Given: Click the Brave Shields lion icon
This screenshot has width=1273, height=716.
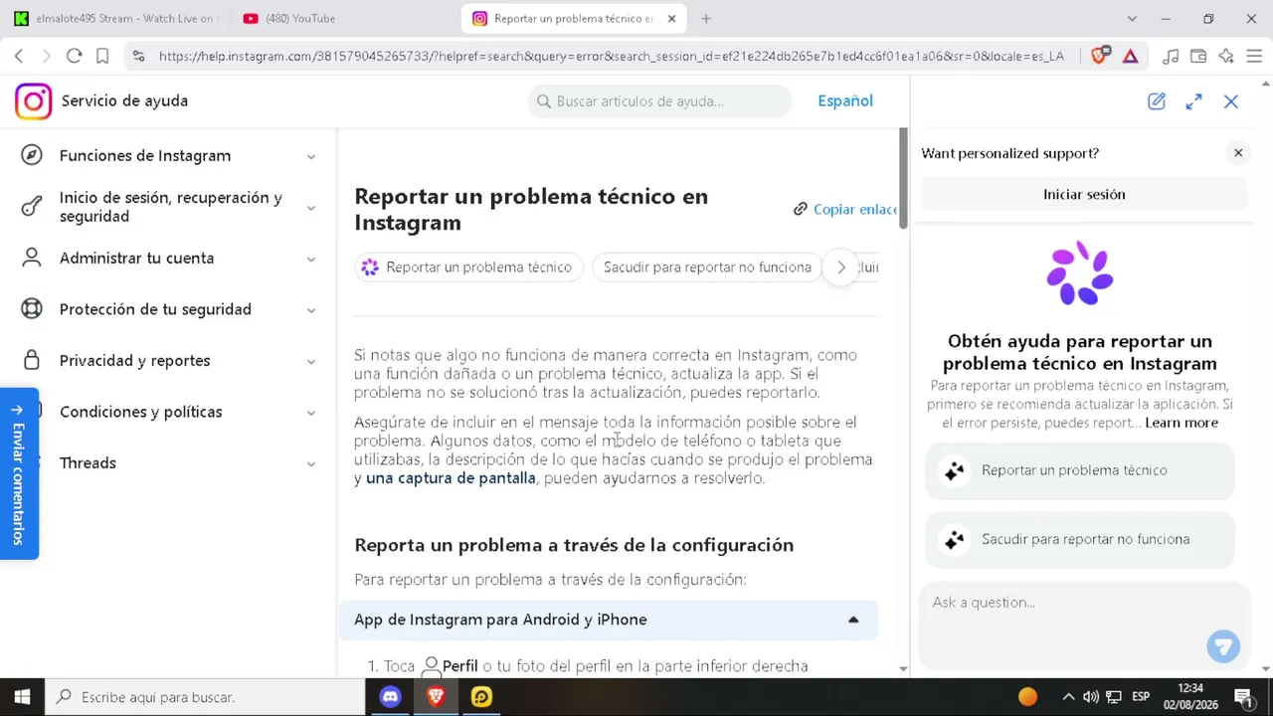Looking at the screenshot, I should [x=1099, y=57].
